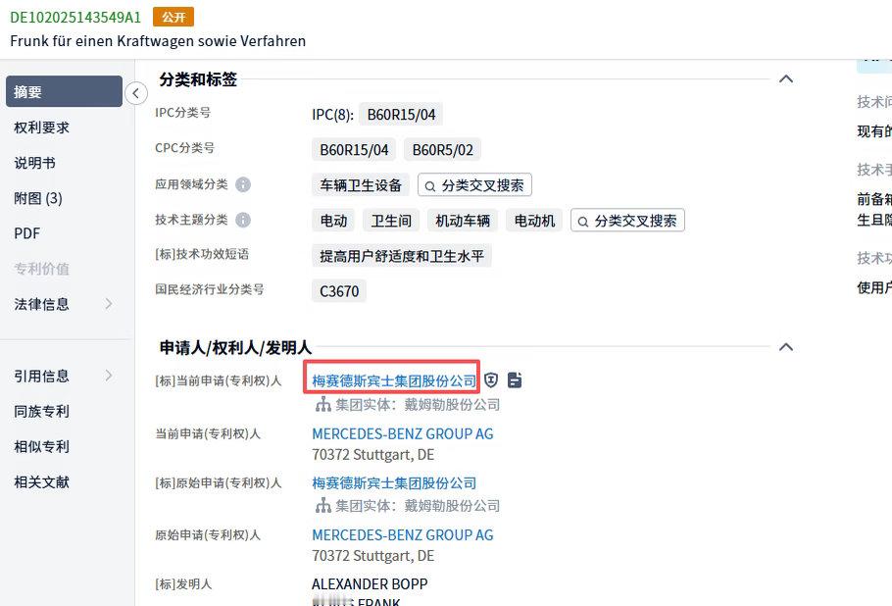Switch to the 同族专利 section
This screenshot has height=606, width=892.
(64, 411)
